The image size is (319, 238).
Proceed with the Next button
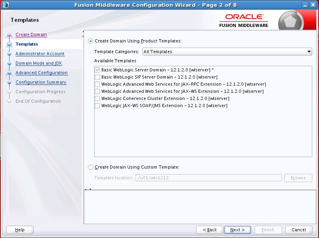[237, 230]
